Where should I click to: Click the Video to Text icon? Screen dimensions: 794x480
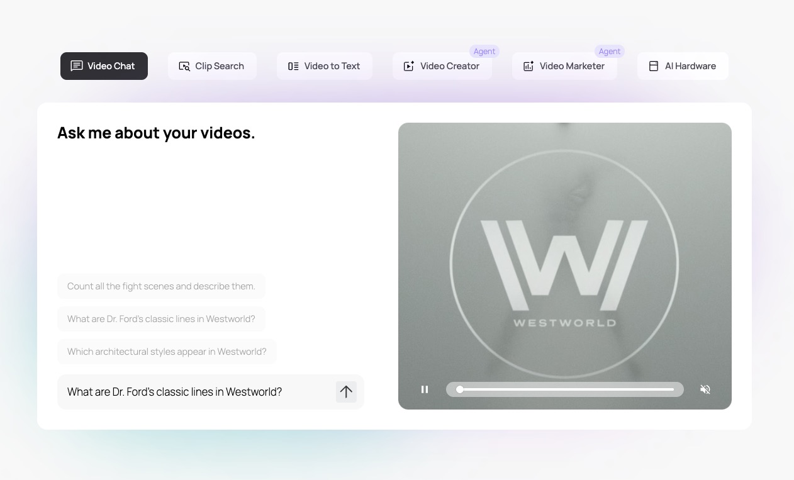pos(293,66)
